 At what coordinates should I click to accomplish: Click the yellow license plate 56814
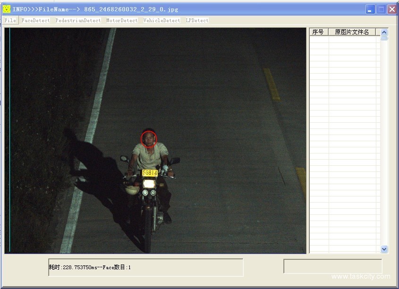(x=150, y=173)
